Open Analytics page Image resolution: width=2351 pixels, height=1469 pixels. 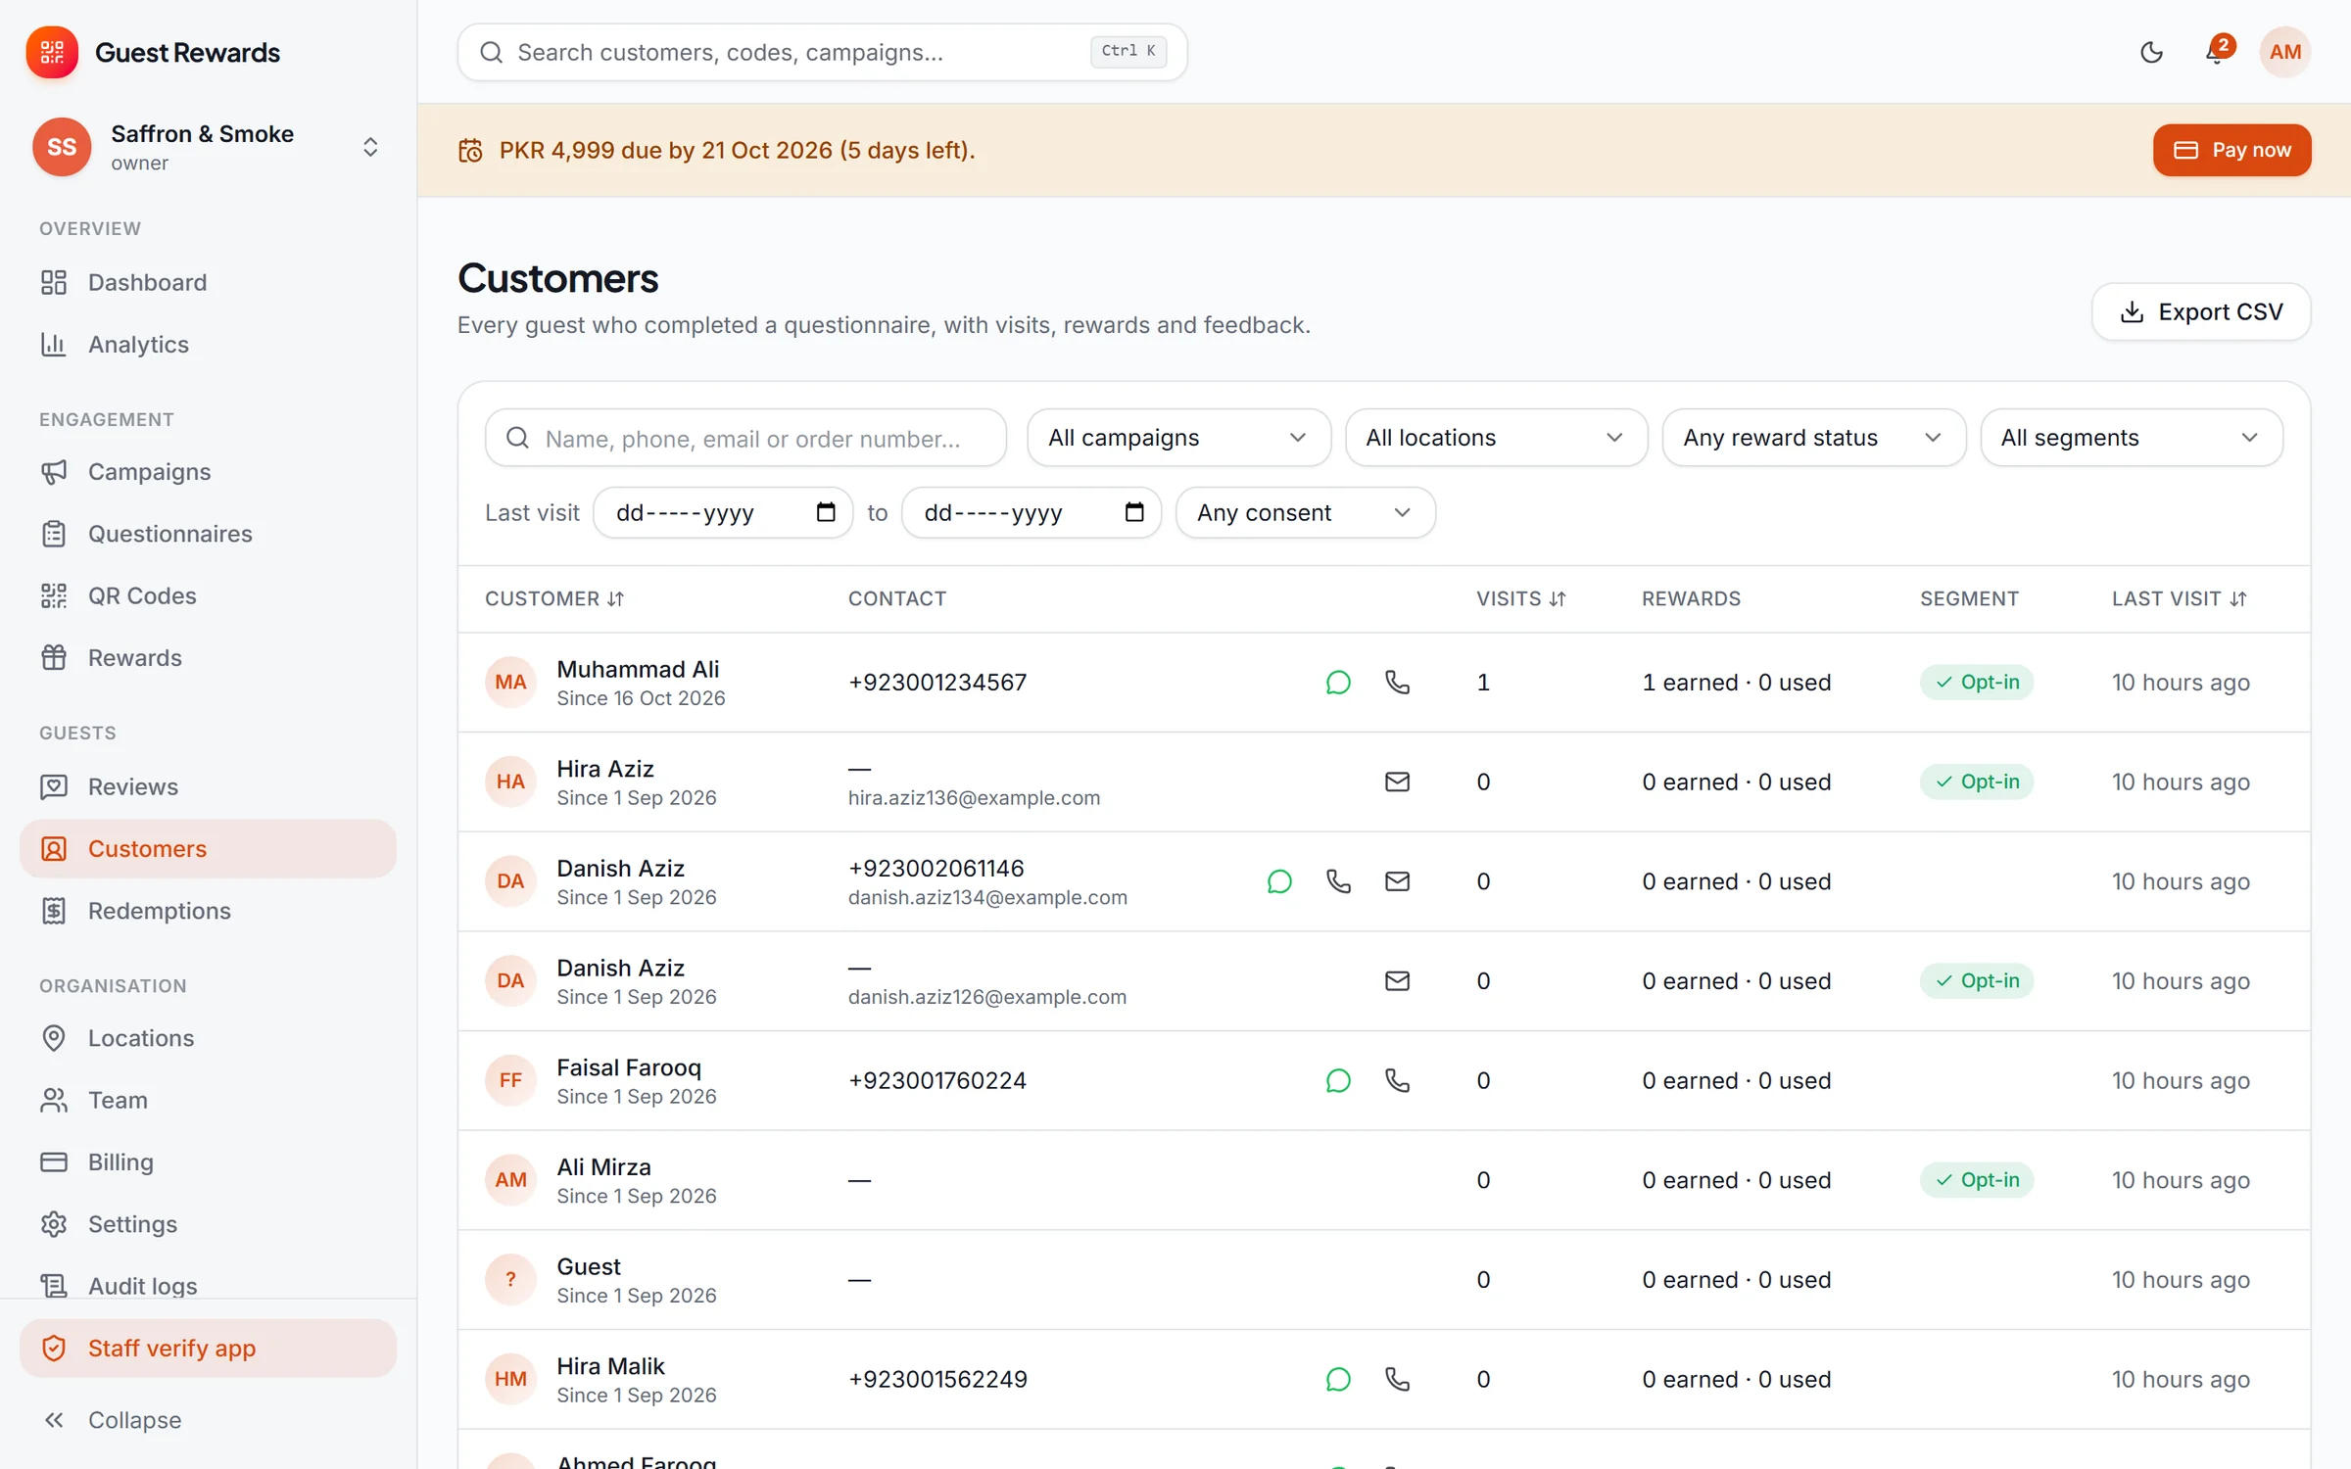(x=208, y=345)
